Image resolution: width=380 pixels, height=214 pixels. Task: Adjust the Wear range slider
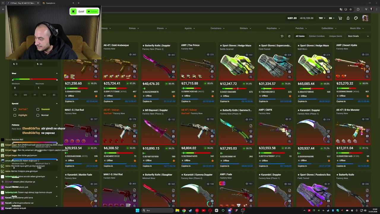click(x=35, y=79)
